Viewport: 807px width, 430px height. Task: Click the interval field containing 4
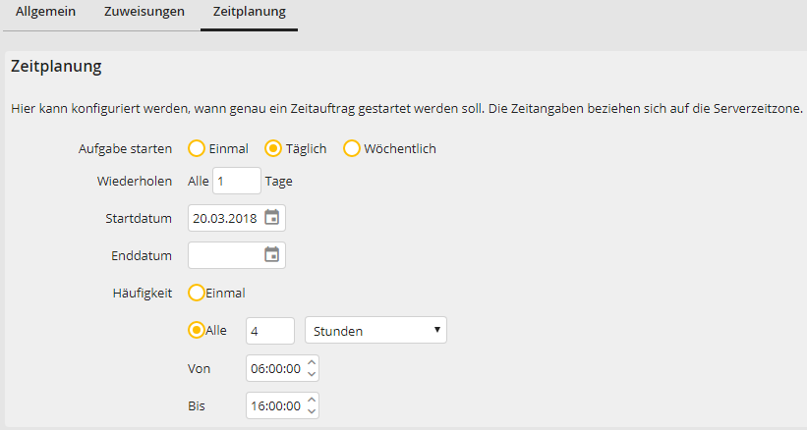click(269, 331)
